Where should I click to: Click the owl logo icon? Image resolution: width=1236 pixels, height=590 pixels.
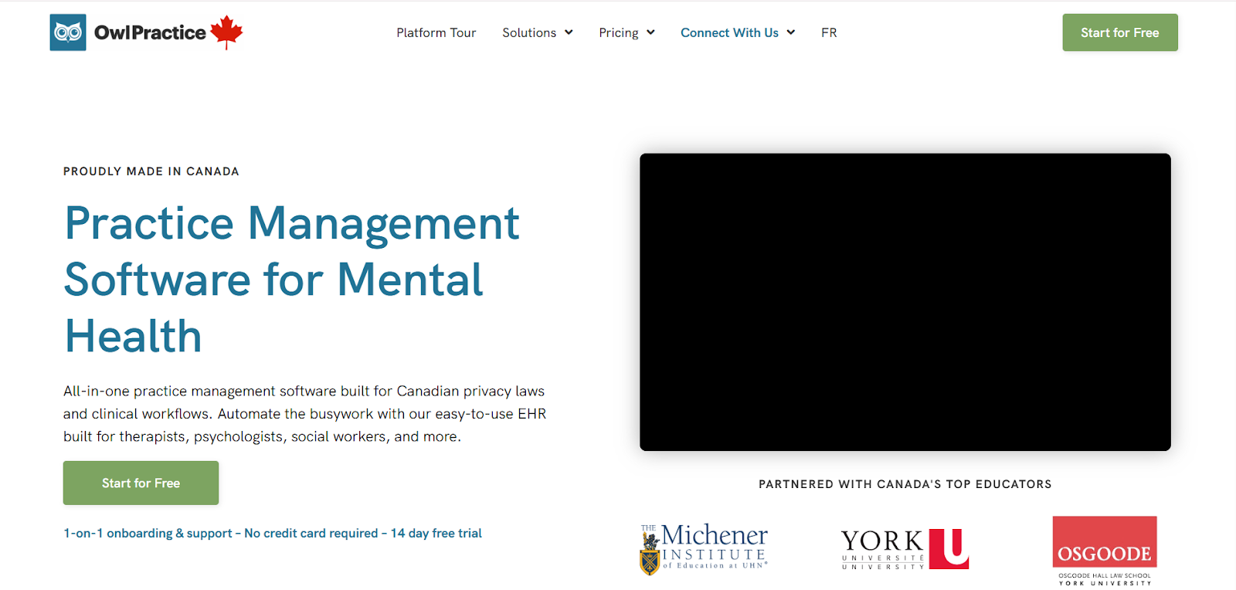tap(68, 32)
